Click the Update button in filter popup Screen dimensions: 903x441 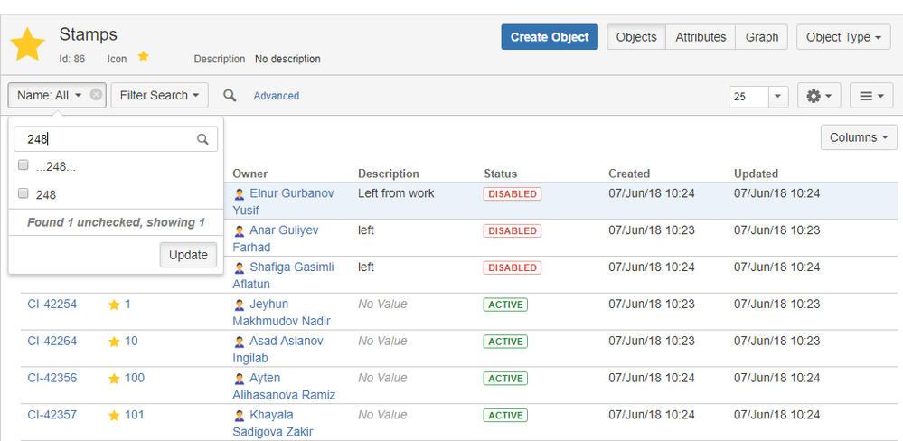[188, 255]
